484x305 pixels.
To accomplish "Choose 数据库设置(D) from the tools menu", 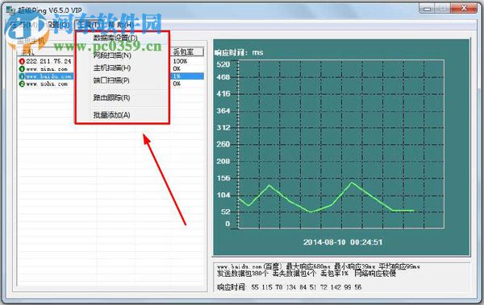I will click(115, 38).
